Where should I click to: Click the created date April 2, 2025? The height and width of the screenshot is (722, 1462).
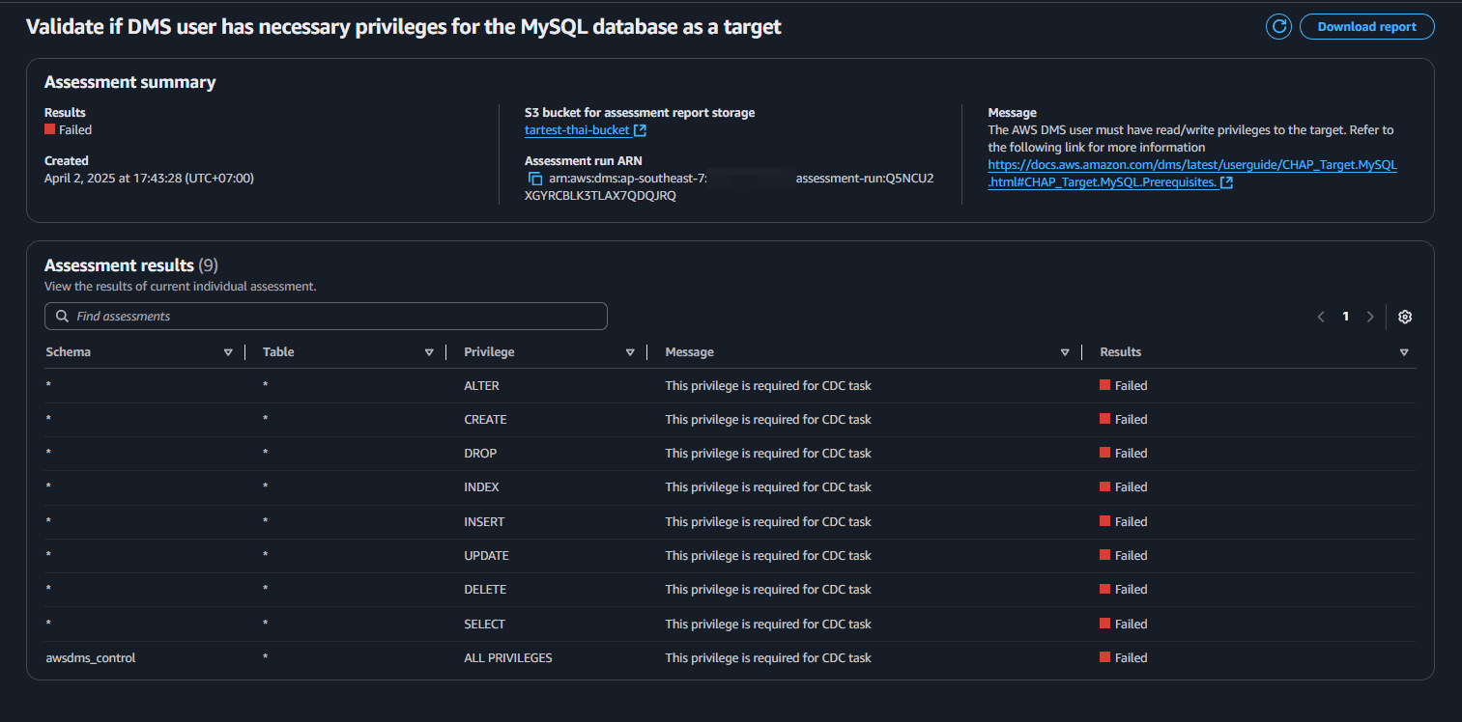pos(150,179)
